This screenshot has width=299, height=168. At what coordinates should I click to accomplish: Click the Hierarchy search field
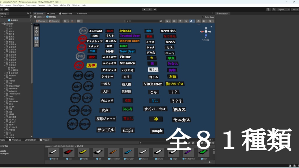15,17
